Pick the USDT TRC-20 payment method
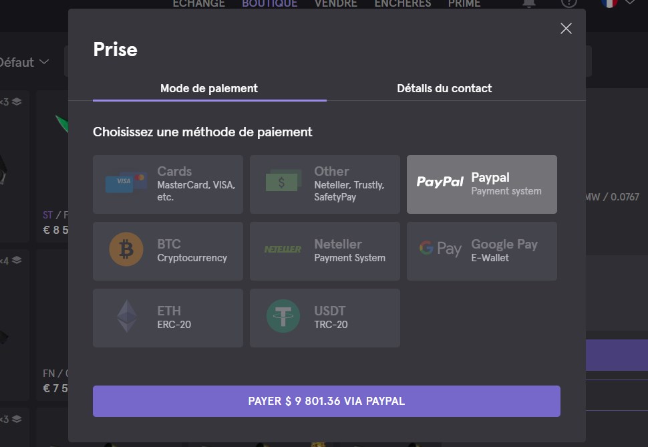648x447 pixels. [325, 318]
